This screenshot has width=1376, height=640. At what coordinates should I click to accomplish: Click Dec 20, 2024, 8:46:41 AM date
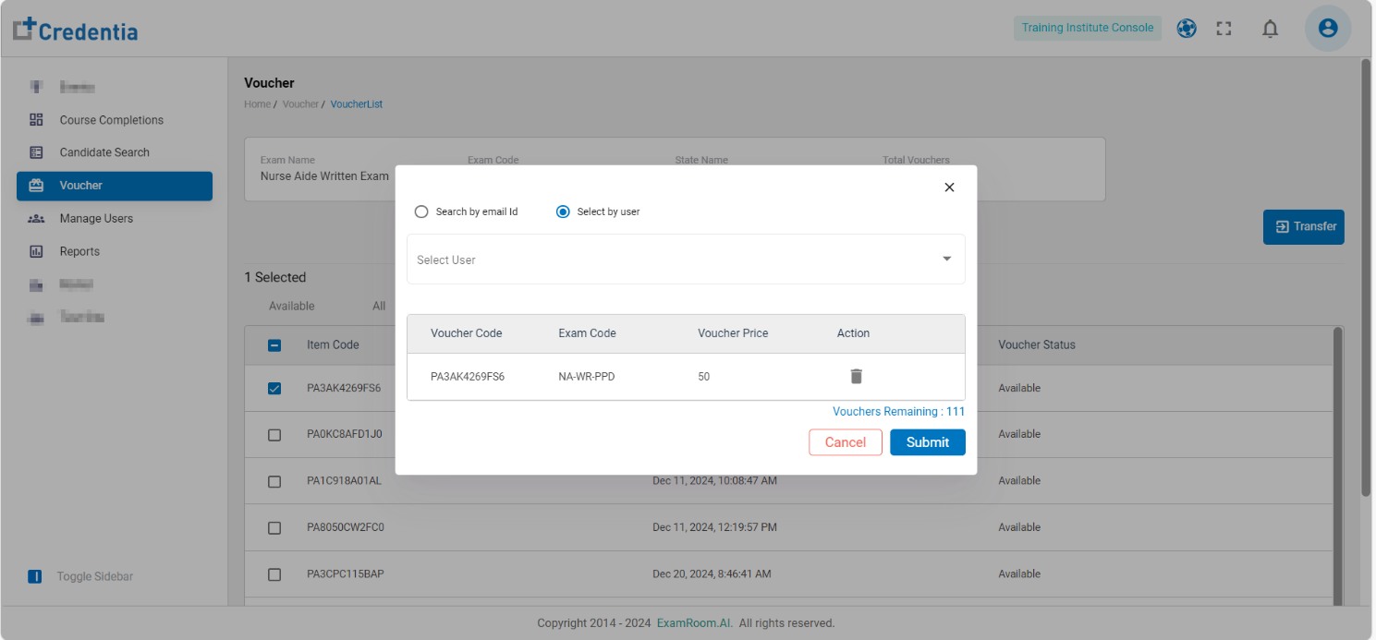pos(712,574)
